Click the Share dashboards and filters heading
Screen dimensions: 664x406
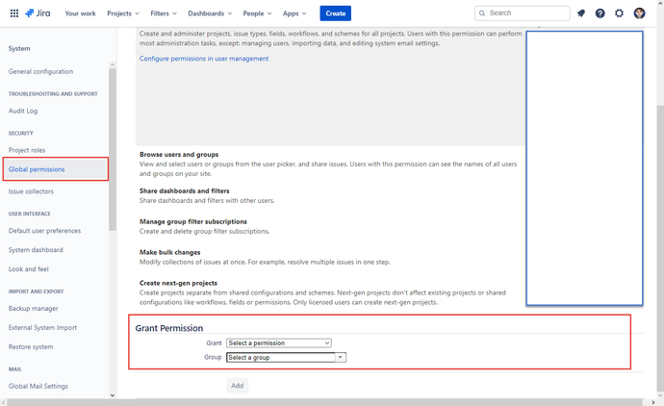tap(184, 190)
